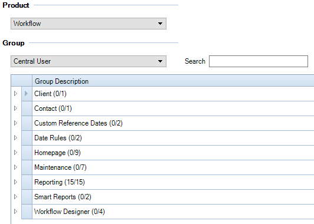Image resolution: width=314 pixels, height=224 pixels.
Task: Click the Group Description column header
Action: [173, 81]
